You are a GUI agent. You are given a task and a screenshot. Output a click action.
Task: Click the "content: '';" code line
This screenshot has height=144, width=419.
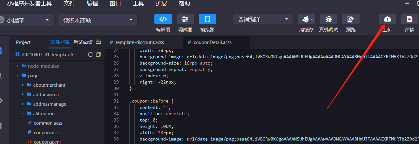(155, 107)
